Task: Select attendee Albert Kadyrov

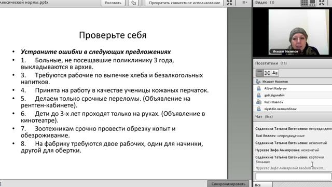Action: (293, 88)
